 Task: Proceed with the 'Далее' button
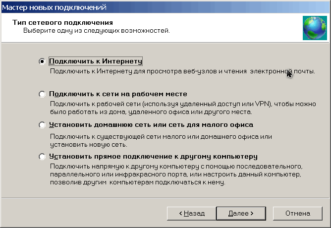point(241,214)
